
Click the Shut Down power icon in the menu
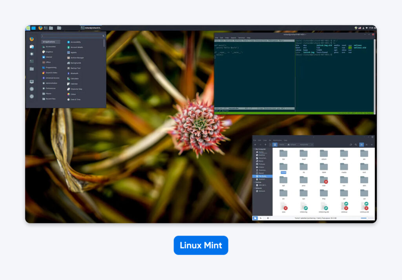(31, 95)
